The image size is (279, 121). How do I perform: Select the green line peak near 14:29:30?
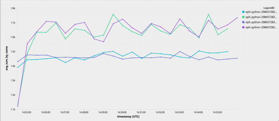click(113, 14)
